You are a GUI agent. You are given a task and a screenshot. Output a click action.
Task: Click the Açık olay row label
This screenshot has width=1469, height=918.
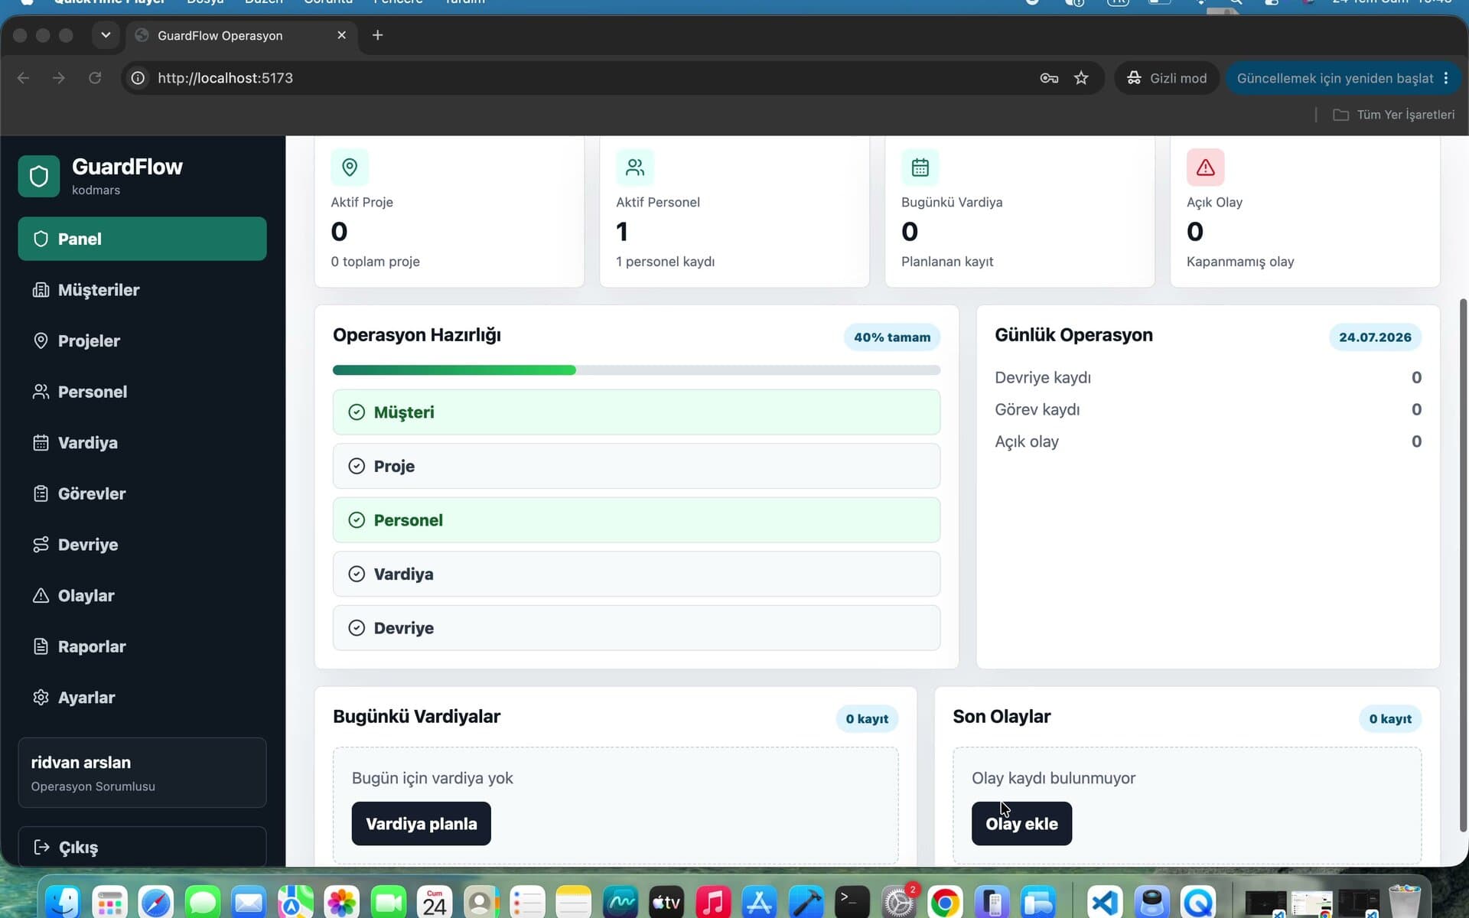[1027, 441]
